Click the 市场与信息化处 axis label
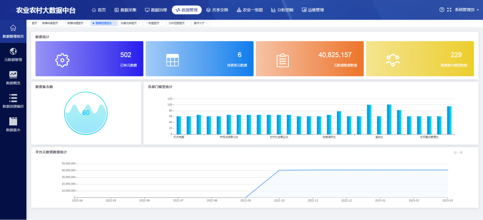The width and height of the screenshot is (483, 220). pos(229,137)
